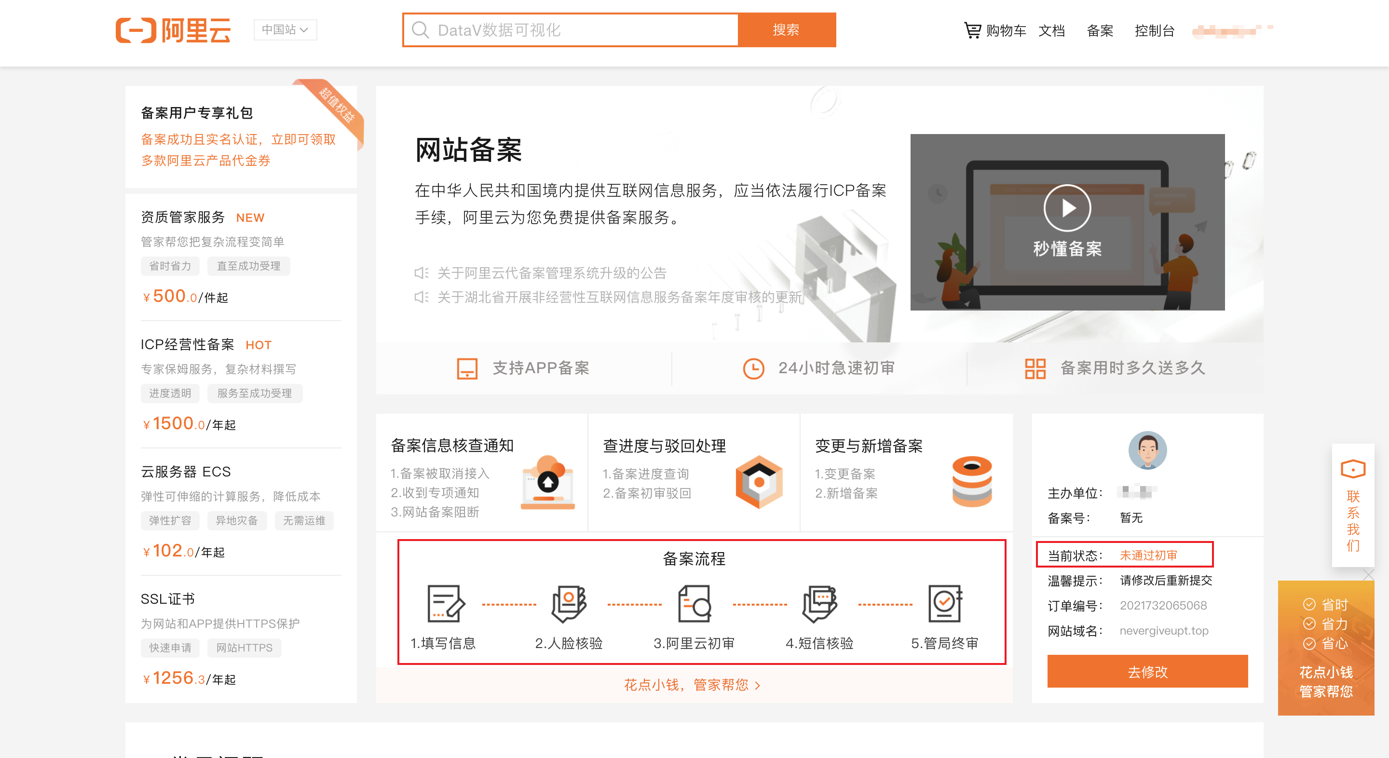Screen dimensions: 1389x758
Task: Click 弹性扩容 tag under ECS
Action: (170, 520)
